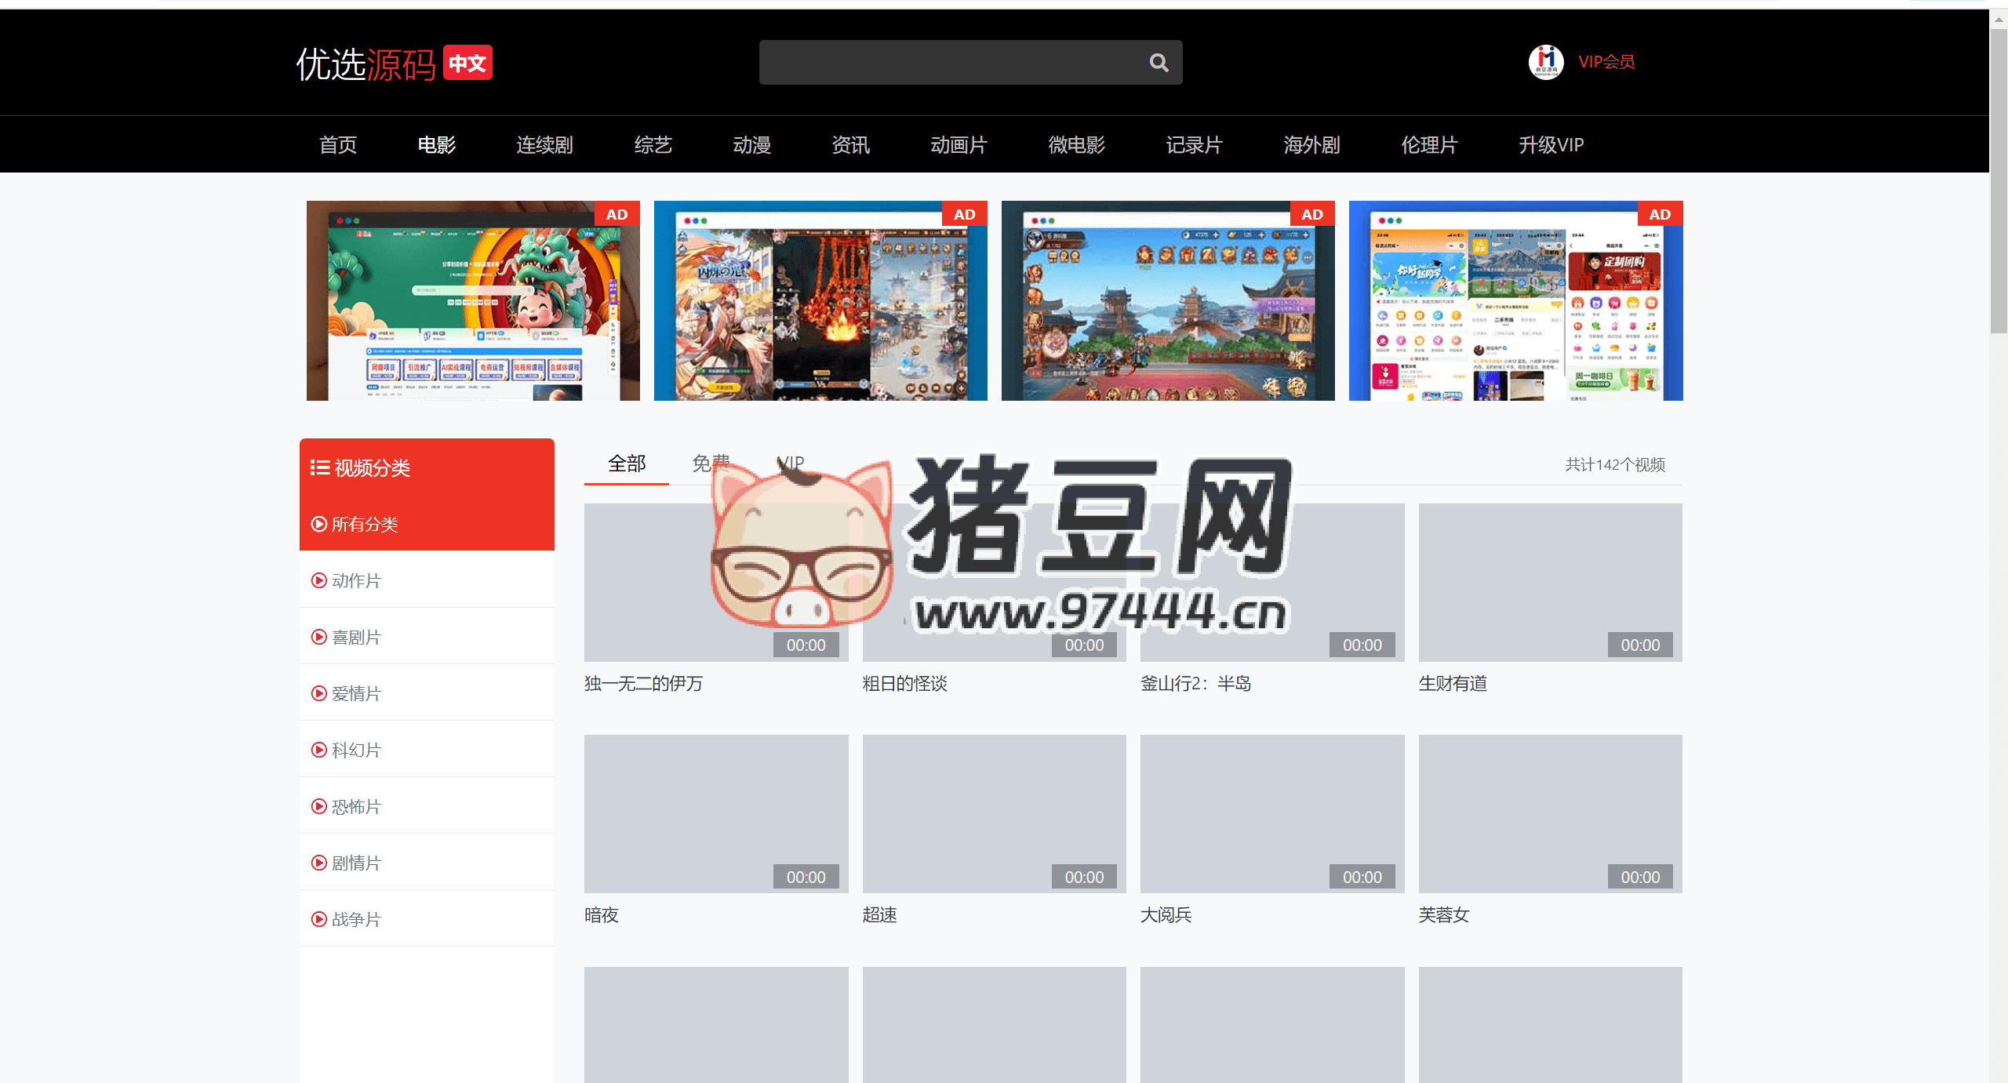Screen dimensions: 2008x1083
Task: Select the 爱情片 category
Action: click(x=356, y=693)
